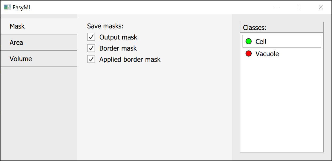The image size is (332, 161).
Task: Go to the Volume tab
Action: (x=39, y=59)
